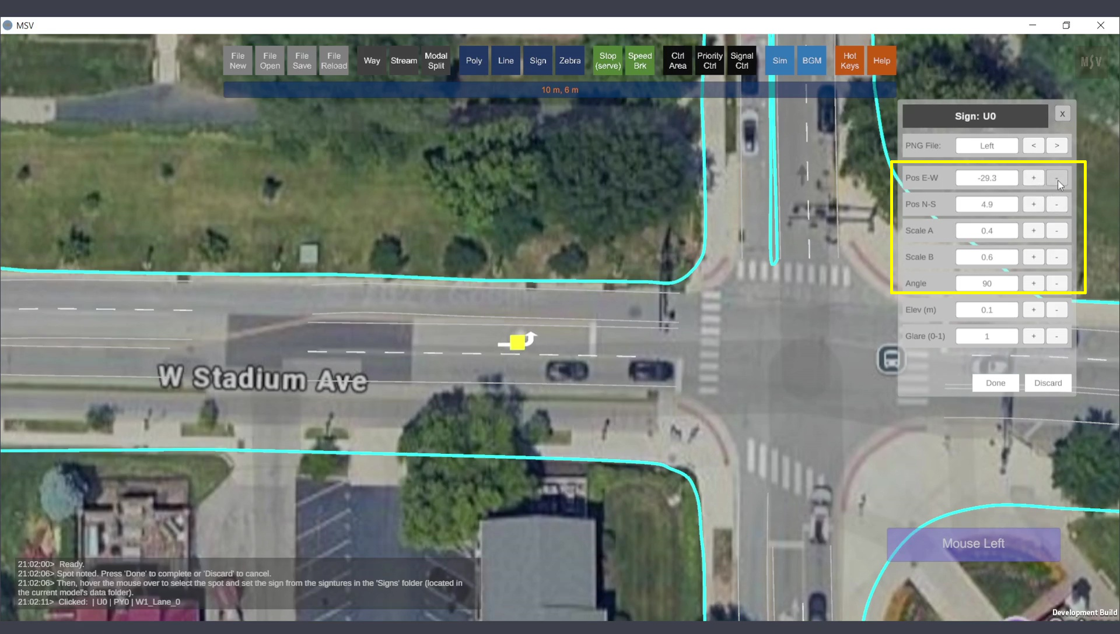1120x634 pixels.
Task: Open the Stop (serve) tool
Action: coord(607,61)
